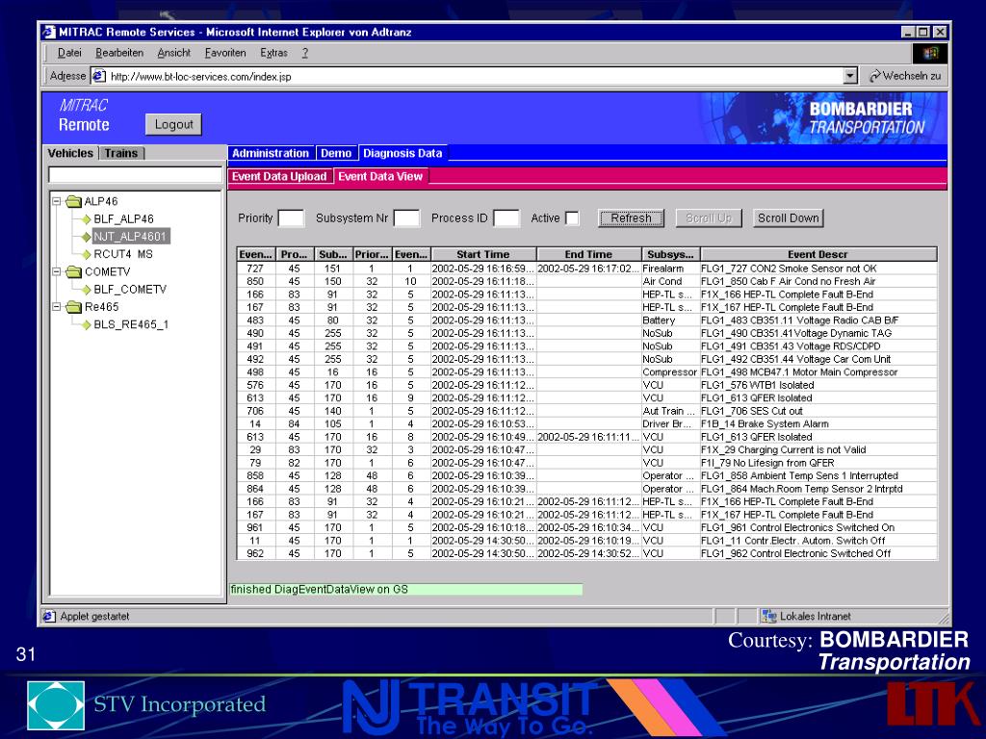Open the Extras menu

(274, 53)
